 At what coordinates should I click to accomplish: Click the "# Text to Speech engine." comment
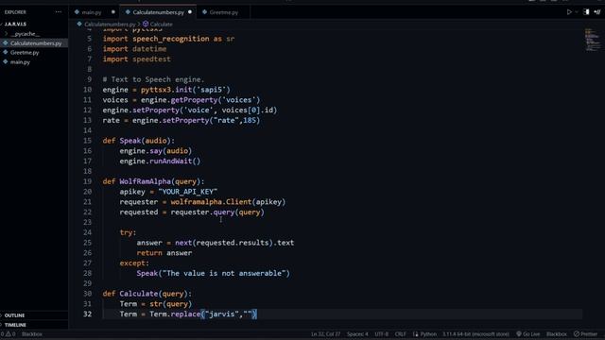coord(153,79)
